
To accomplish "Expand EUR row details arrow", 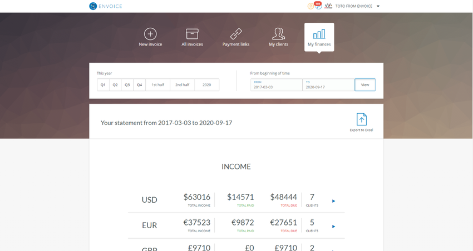I will pyautogui.click(x=334, y=227).
